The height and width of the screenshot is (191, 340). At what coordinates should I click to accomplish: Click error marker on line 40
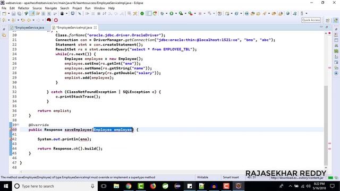pyautogui.click(x=11, y=129)
